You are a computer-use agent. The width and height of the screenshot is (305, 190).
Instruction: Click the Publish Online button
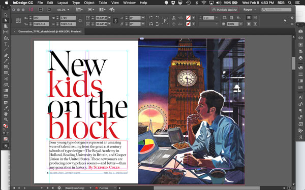pos(225,10)
